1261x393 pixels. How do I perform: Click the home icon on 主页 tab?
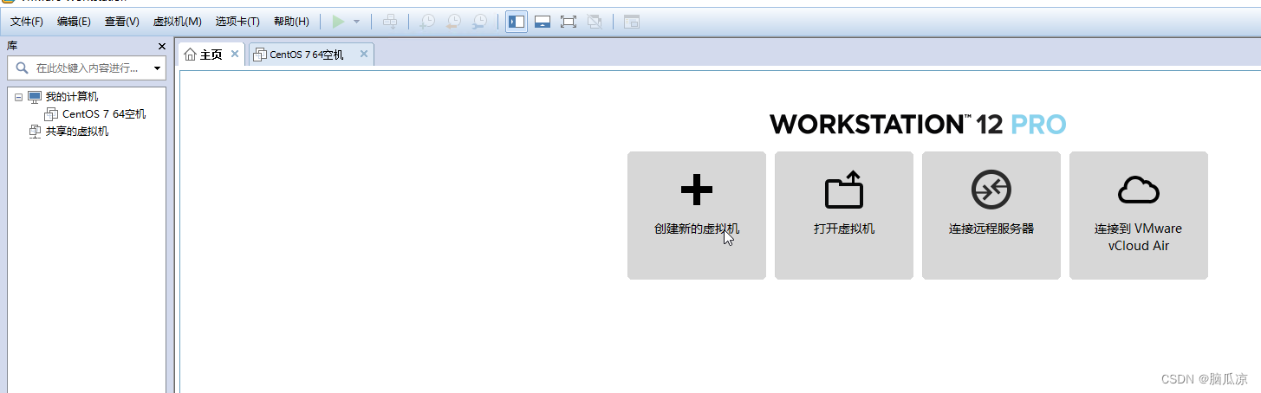191,55
